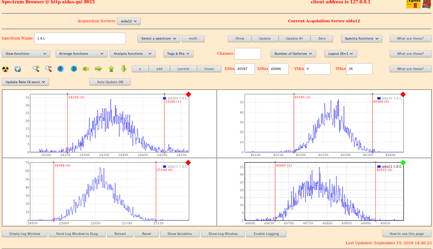Click the green up arrow icon

click(x=111, y=69)
